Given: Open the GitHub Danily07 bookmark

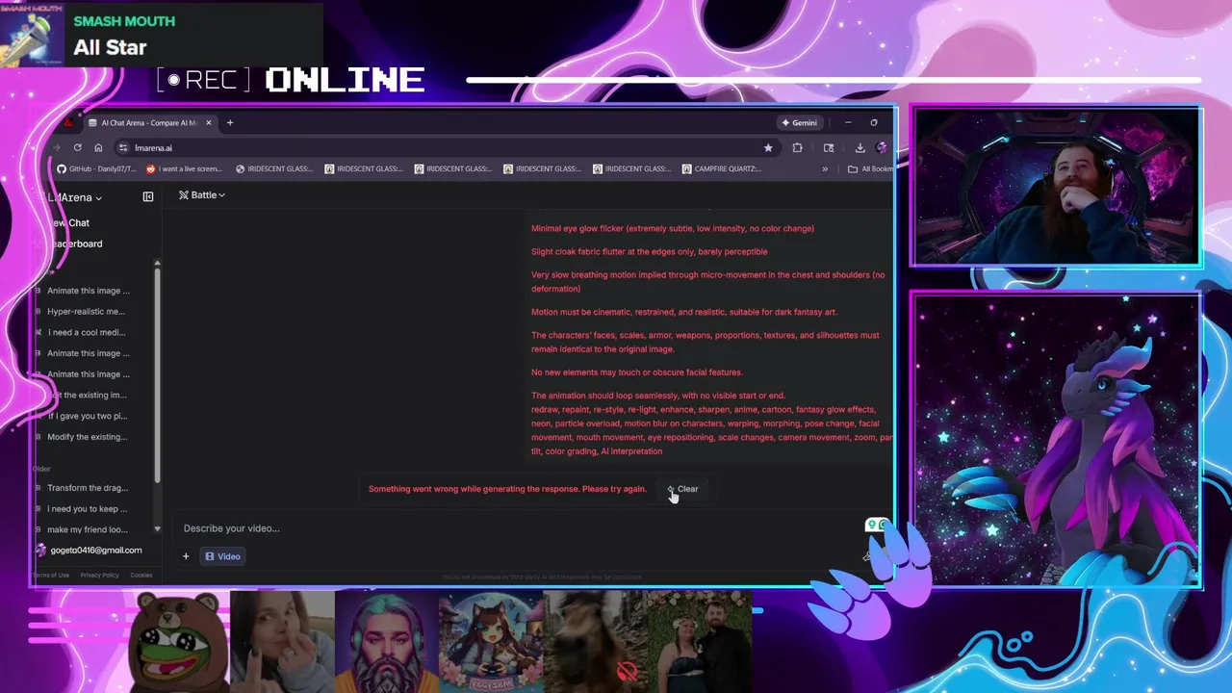Looking at the screenshot, I should click(97, 168).
